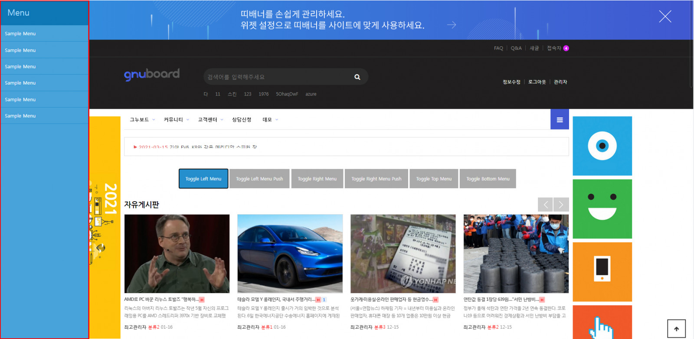Screen dimensions: 694x339
Task: Click the search magnifier icon
Action: click(x=357, y=77)
